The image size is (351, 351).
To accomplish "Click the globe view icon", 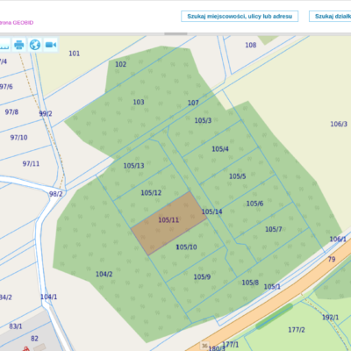I will point(35,45).
